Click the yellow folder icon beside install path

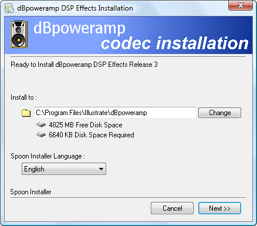(26, 113)
